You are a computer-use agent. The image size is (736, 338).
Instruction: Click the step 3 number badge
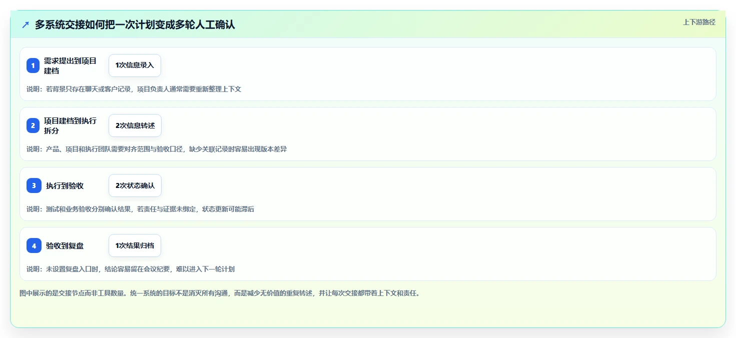click(x=33, y=185)
